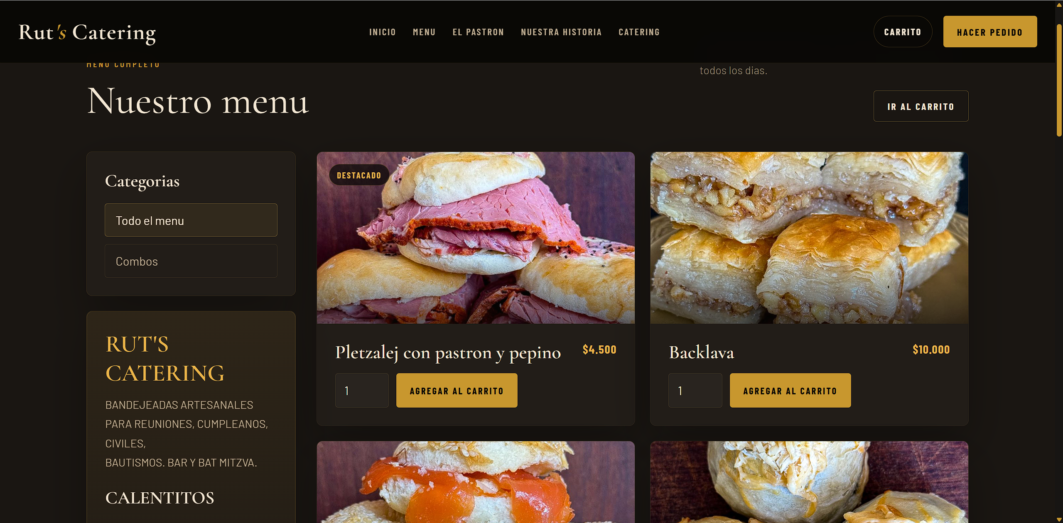Open the CARRITO button in header
This screenshot has width=1063, height=523.
[903, 32]
